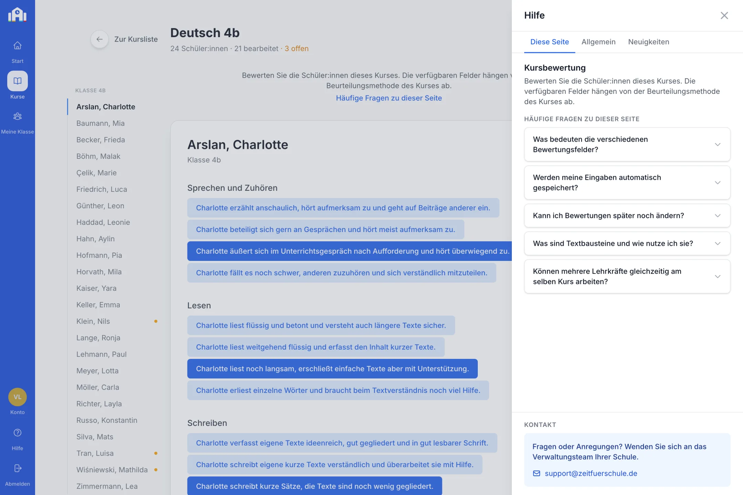Screen dimensions: 743x495
Task: Select 'Charlotte liest flüssig und betont' option
Action: 321,325
